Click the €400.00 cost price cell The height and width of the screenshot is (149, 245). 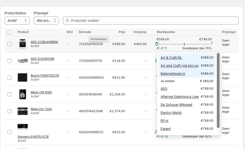coord(140,44)
